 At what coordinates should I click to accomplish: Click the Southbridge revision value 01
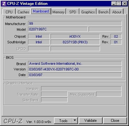coord(116,42)
